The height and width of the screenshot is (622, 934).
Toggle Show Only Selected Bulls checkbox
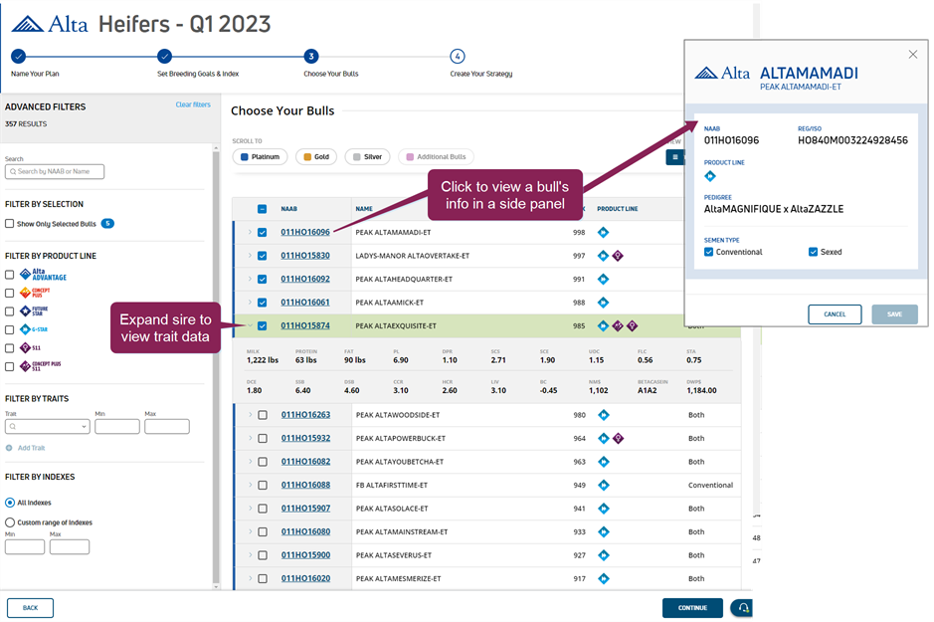10,223
